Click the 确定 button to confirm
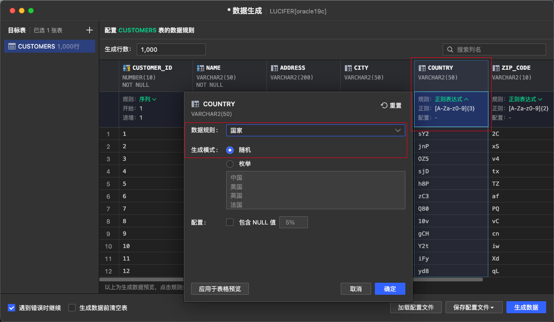554x322 pixels. click(x=390, y=288)
